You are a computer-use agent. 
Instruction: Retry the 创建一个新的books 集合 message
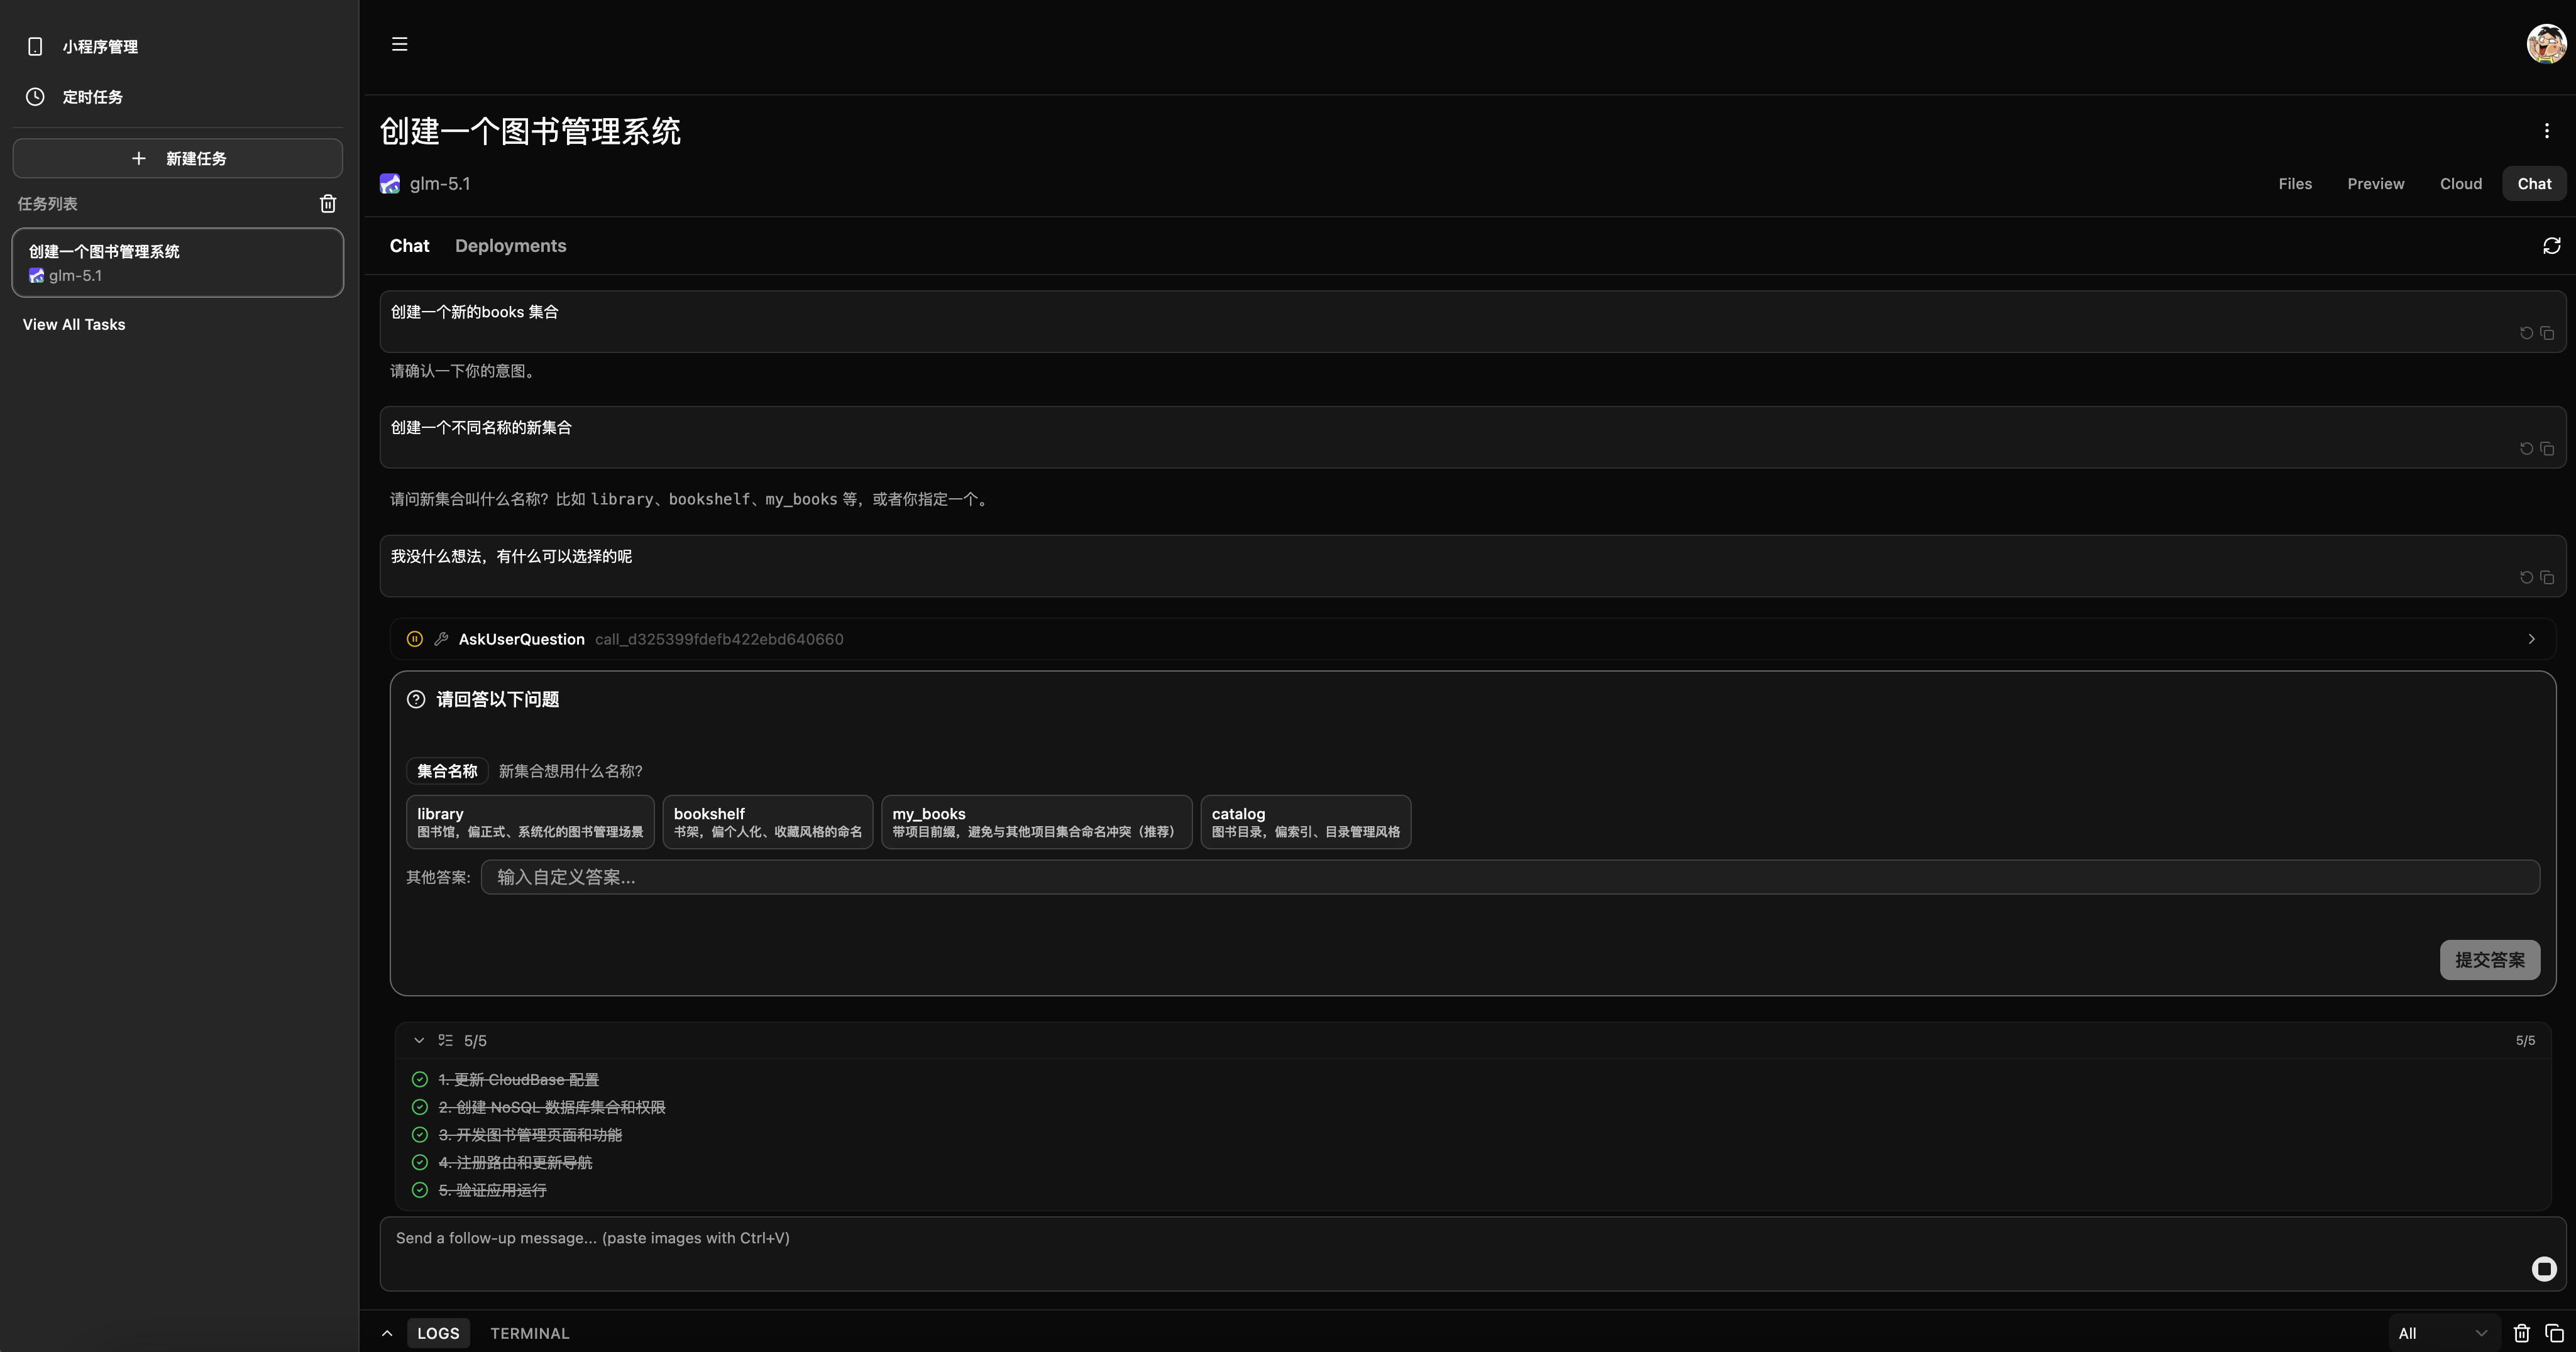2526,334
